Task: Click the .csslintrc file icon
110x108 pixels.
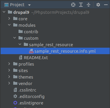Action: point(15,90)
